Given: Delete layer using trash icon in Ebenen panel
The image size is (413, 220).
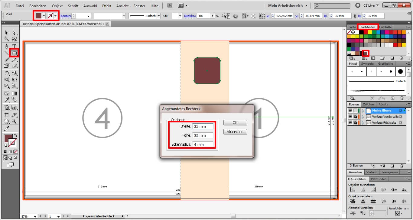Looking at the screenshot, I should [401, 166].
